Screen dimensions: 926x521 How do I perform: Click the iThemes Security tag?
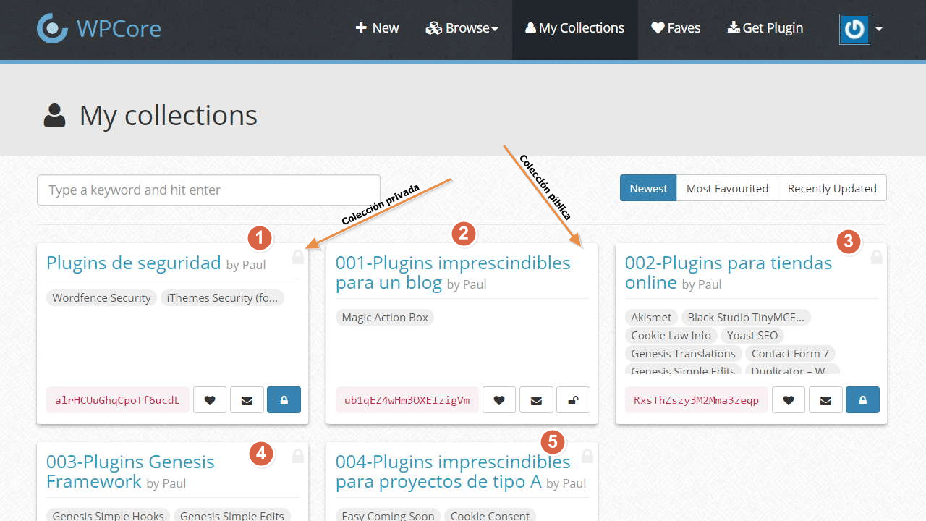[x=222, y=298]
